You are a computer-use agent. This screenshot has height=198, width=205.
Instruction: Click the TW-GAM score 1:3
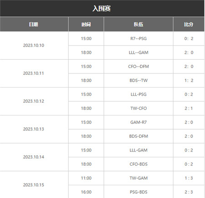tap(189, 178)
